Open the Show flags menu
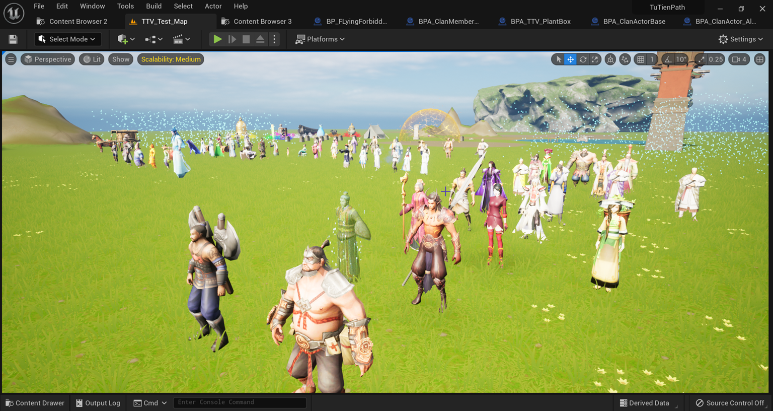Image resolution: width=773 pixels, height=411 pixels. (x=121, y=59)
